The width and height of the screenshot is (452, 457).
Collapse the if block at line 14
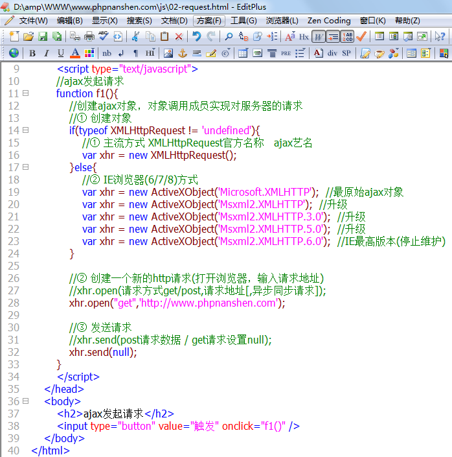[26, 130]
